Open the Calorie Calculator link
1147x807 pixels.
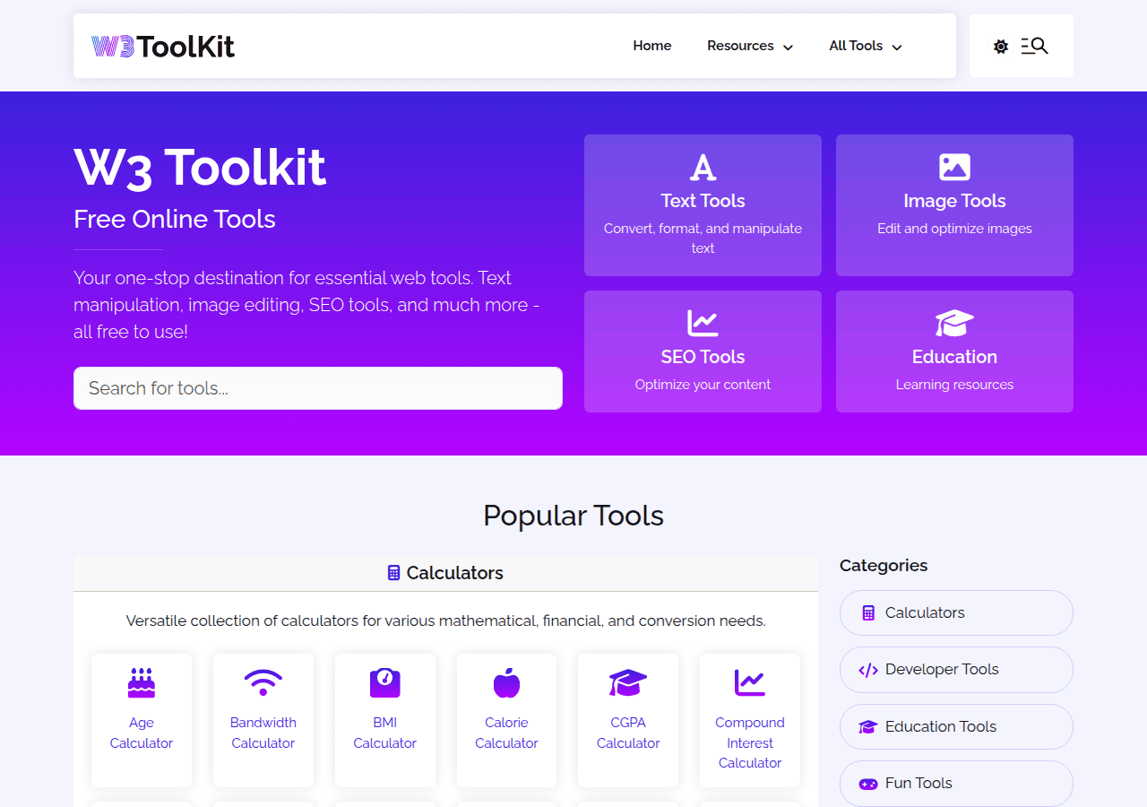point(506,733)
